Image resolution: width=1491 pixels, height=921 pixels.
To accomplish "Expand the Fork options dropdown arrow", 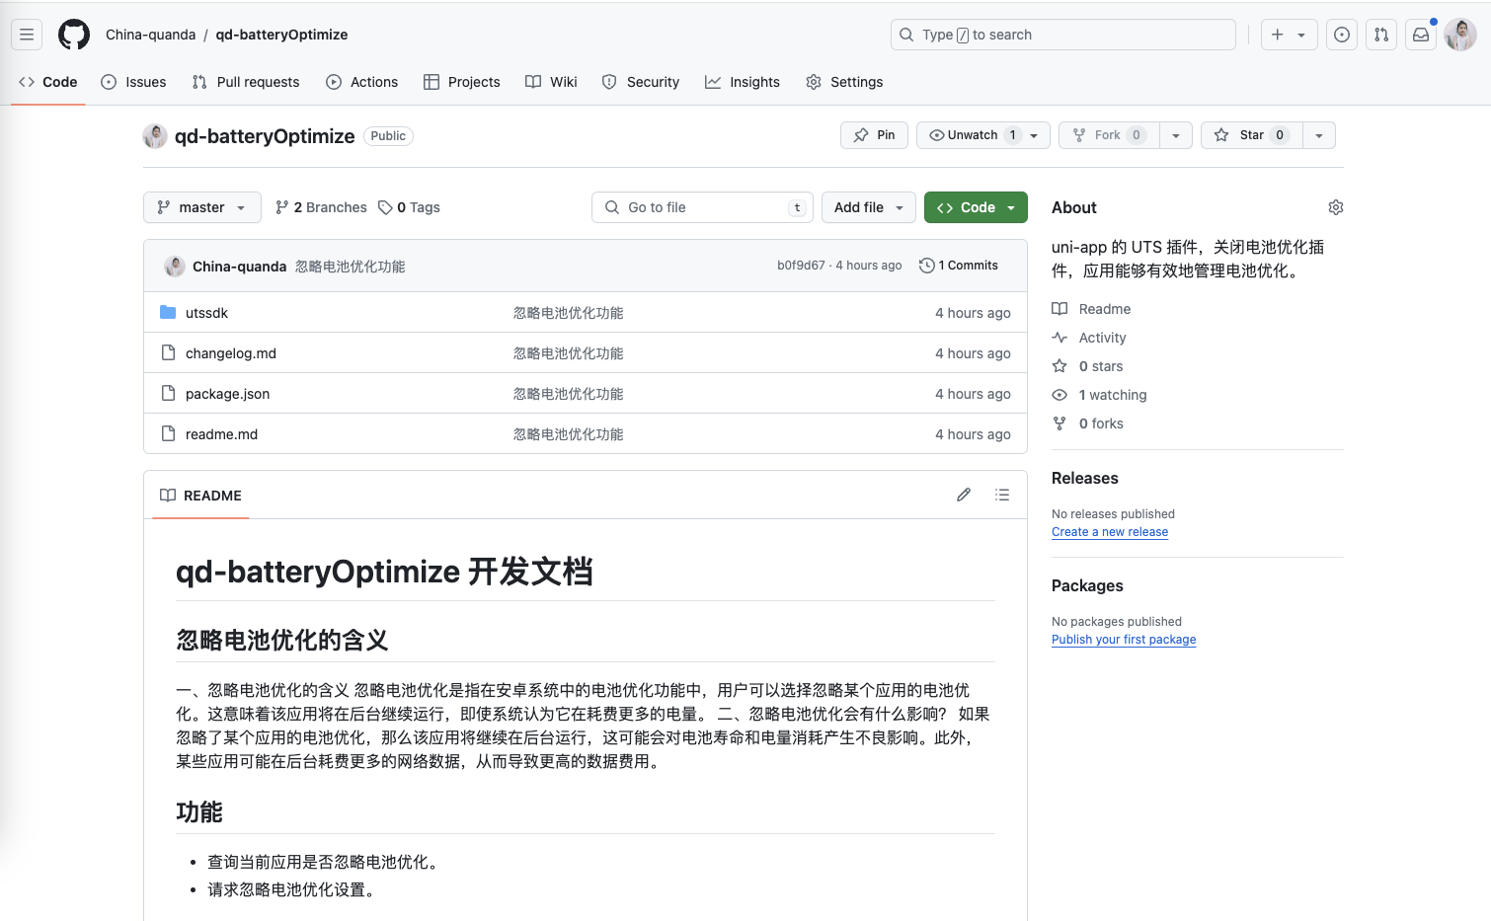I will point(1176,135).
